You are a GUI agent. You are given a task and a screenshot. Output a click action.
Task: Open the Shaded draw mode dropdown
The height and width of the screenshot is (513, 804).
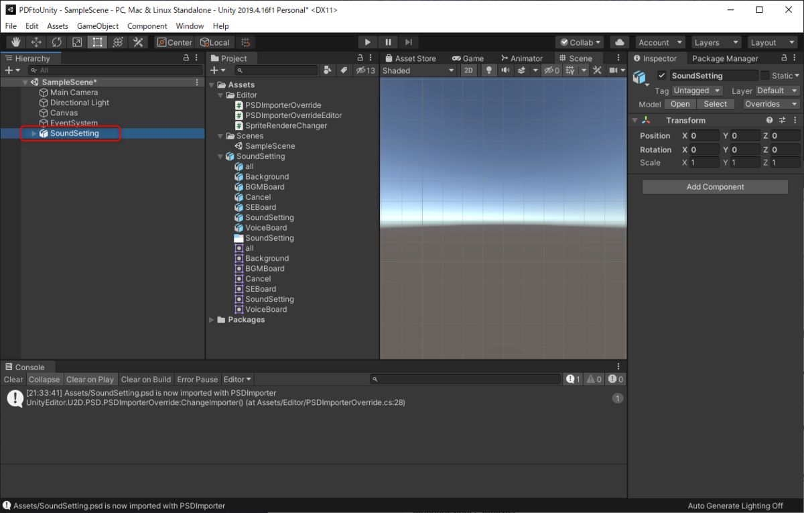pos(419,70)
